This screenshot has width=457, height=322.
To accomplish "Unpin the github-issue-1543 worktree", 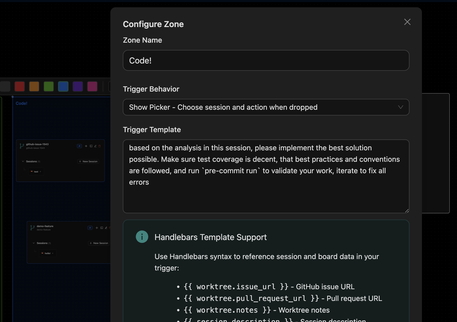I will click(79, 146).
